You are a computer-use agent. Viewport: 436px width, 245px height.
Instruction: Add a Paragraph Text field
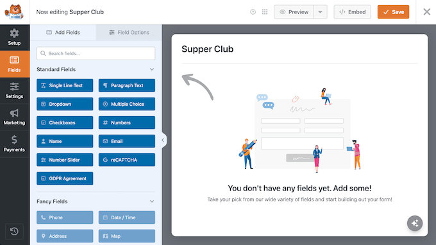(x=127, y=85)
